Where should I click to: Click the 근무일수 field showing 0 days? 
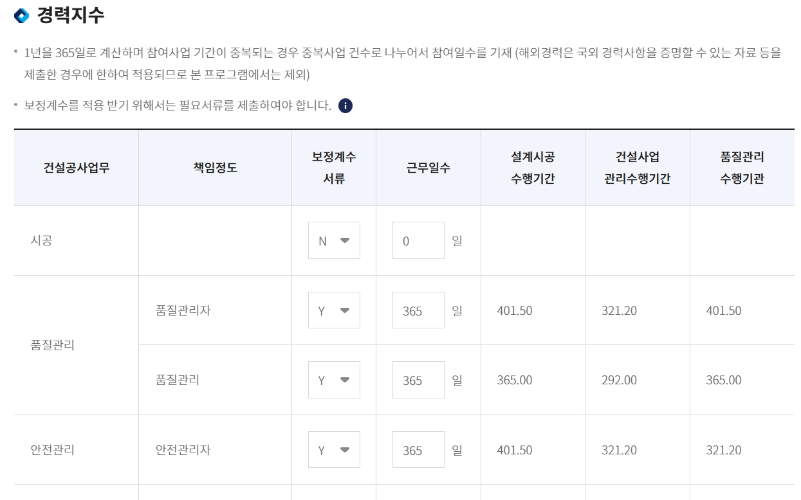pos(418,240)
